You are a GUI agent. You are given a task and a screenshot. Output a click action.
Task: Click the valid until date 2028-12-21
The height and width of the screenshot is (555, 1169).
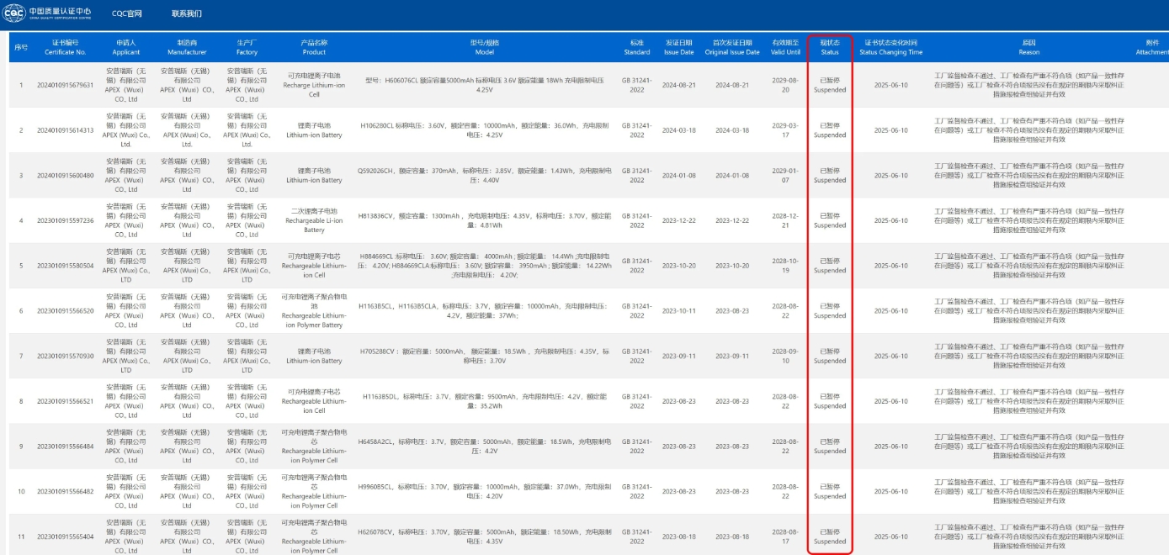[x=786, y=220]
